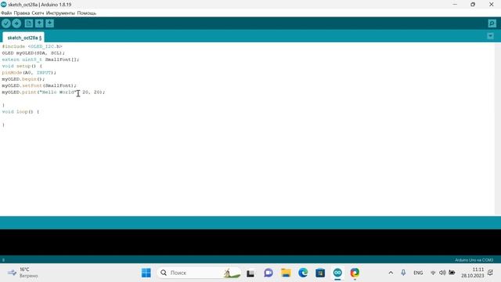Image resolution: width=501 pixels, height=282 pixels.
Task: Open Task View on the taskbar
Action: [250, 273]
